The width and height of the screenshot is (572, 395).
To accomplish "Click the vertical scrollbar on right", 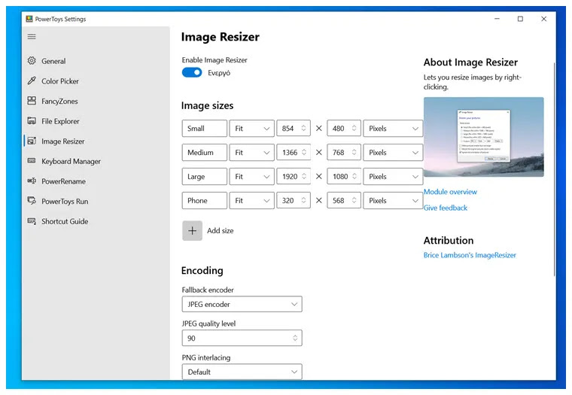I will [x=554, y=169].
